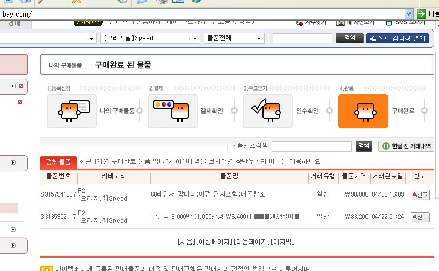439x271 pixels.
Task: Report the ₩83,200 item with 신고
Action: pyautogui.click(x=420, y=217)
